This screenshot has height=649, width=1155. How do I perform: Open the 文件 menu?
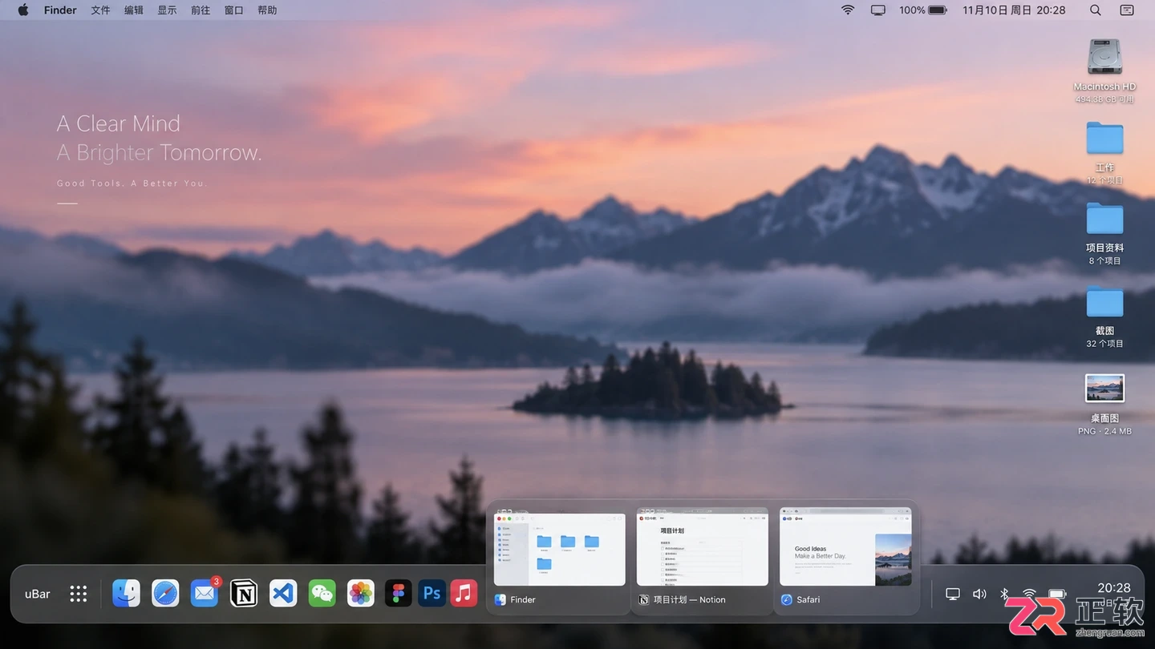tap(100, 10)
